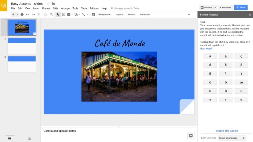
Task: Click the More Help? link
Action: (206, 49)
